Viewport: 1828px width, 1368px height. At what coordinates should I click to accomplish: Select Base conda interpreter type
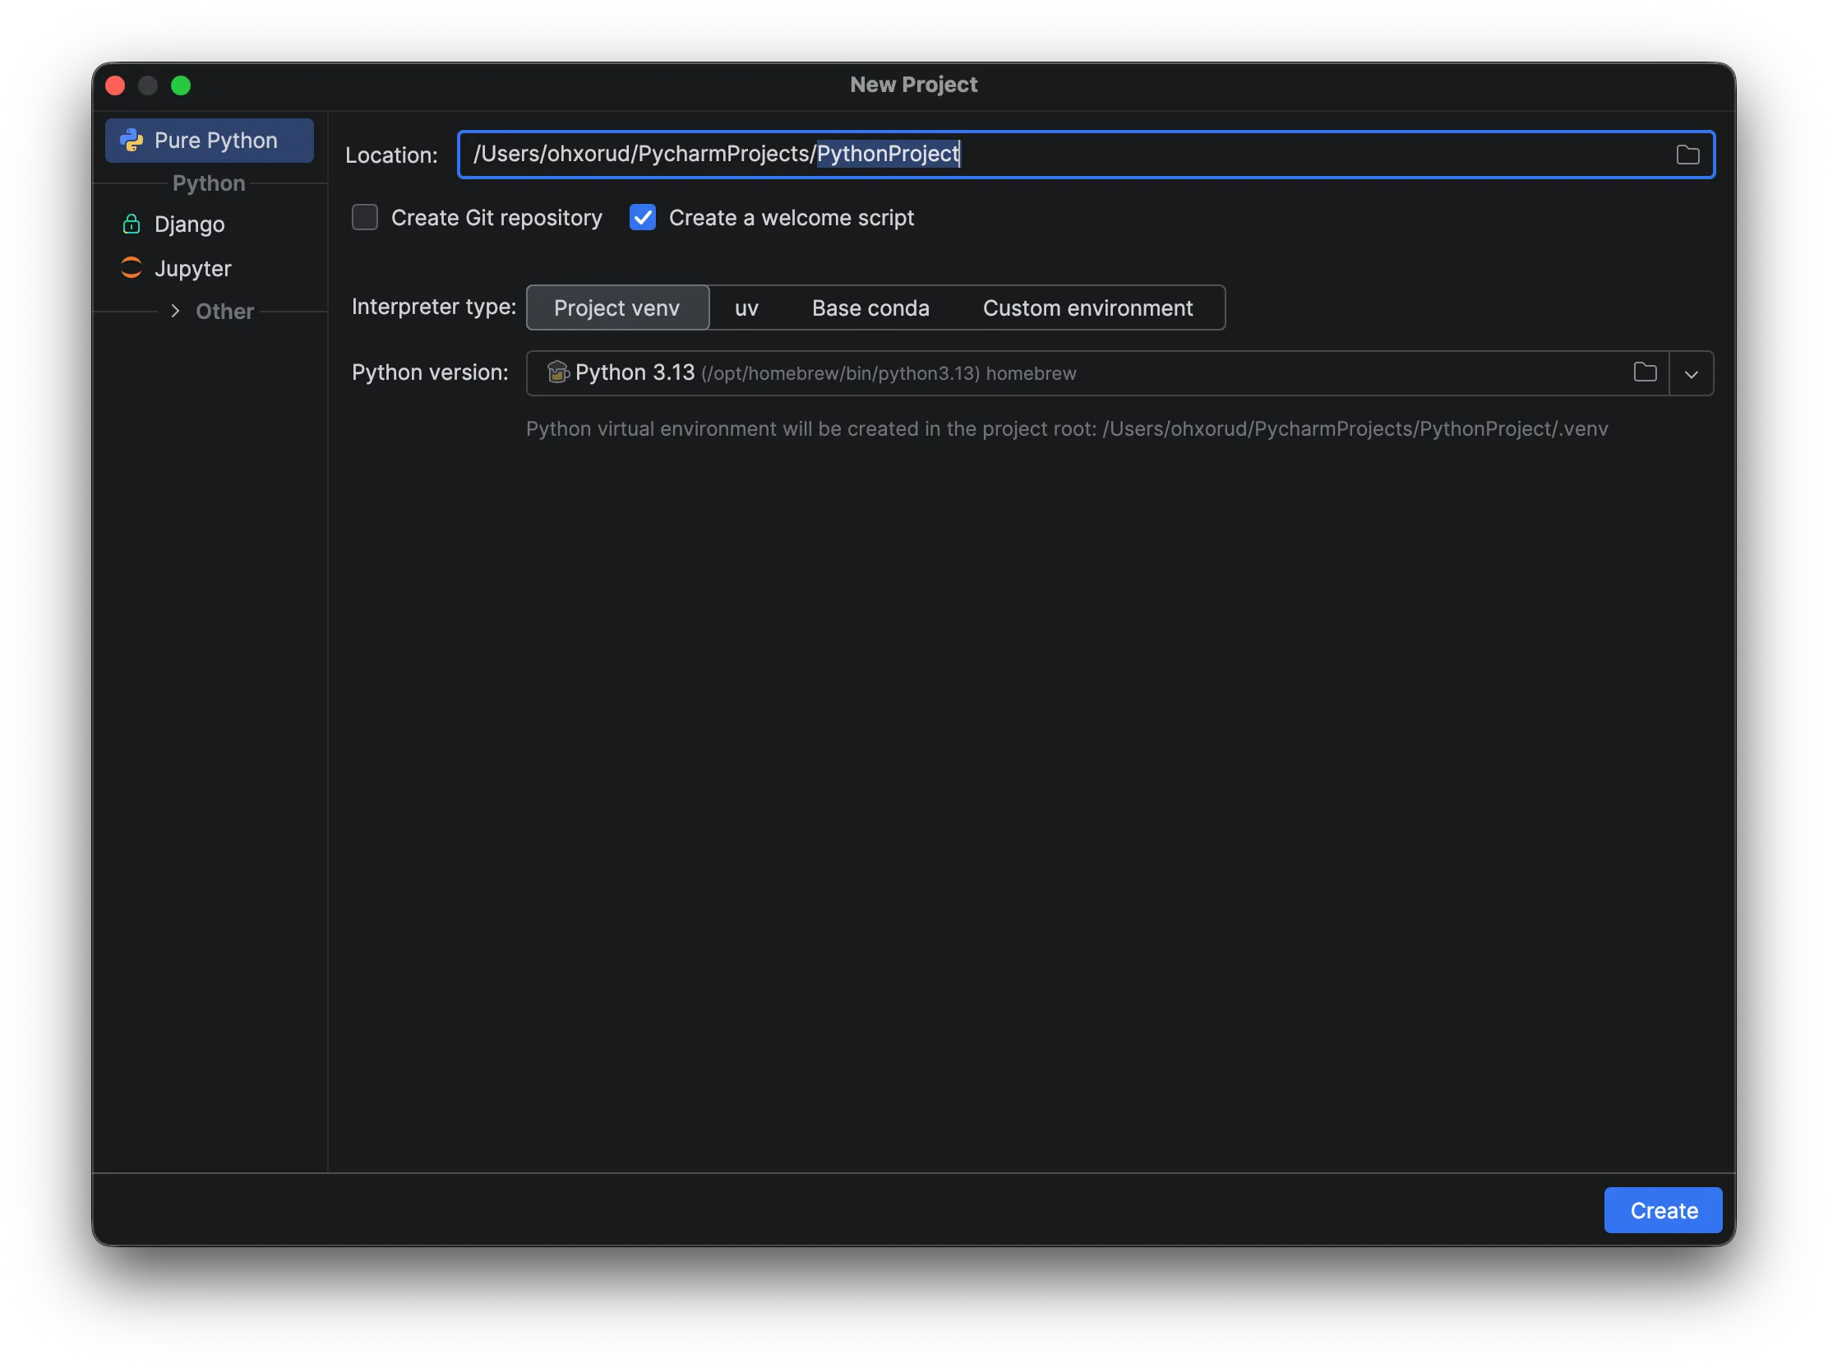coord(870,307)
